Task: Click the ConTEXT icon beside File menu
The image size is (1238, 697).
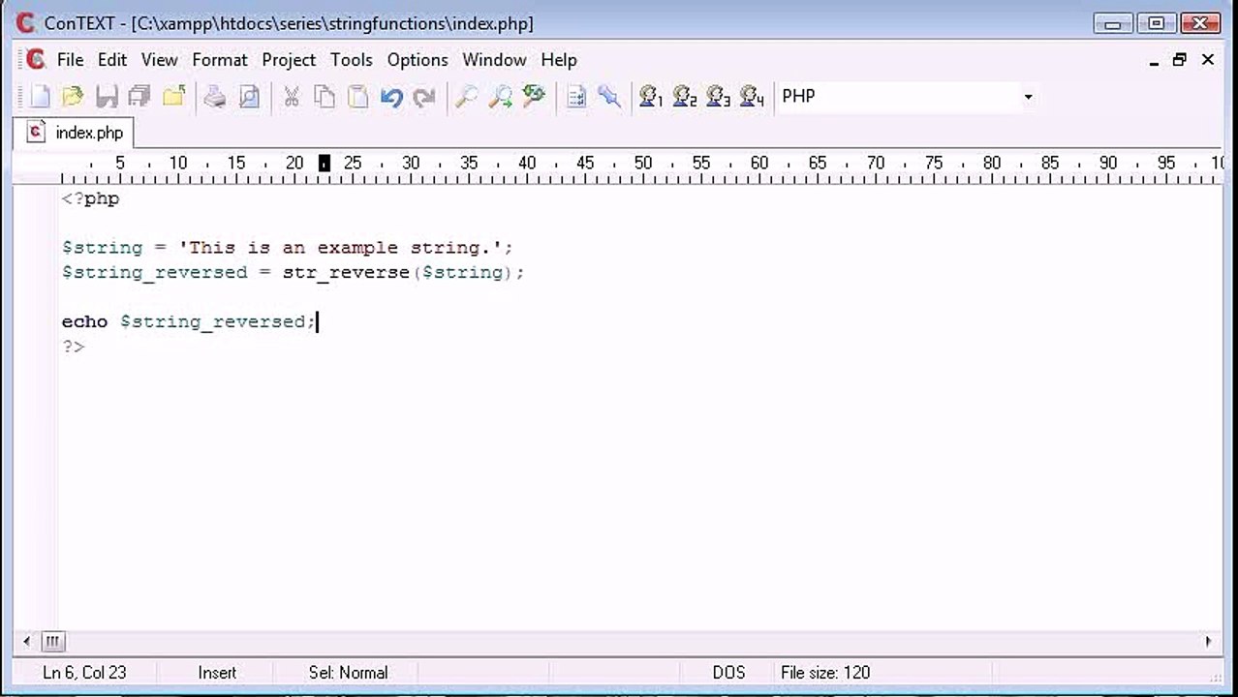Action: click(x=36, y=60)
